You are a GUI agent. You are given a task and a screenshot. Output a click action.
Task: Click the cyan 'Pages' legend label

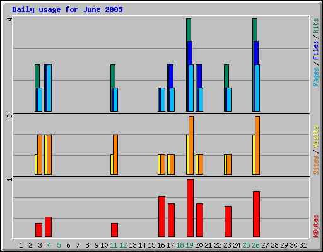click(315, 77)
